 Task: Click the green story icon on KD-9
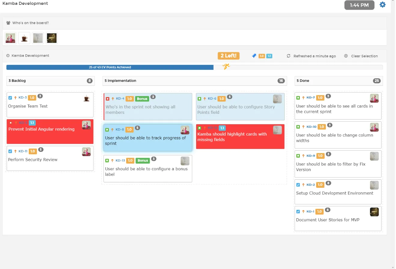coord(298,156)
